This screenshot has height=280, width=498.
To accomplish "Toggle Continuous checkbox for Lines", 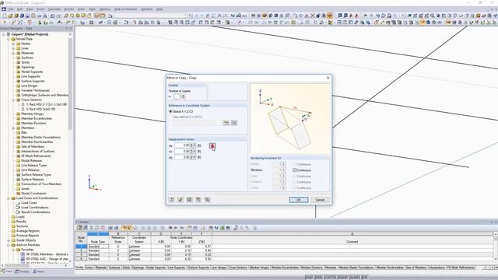I will [294, 177].
